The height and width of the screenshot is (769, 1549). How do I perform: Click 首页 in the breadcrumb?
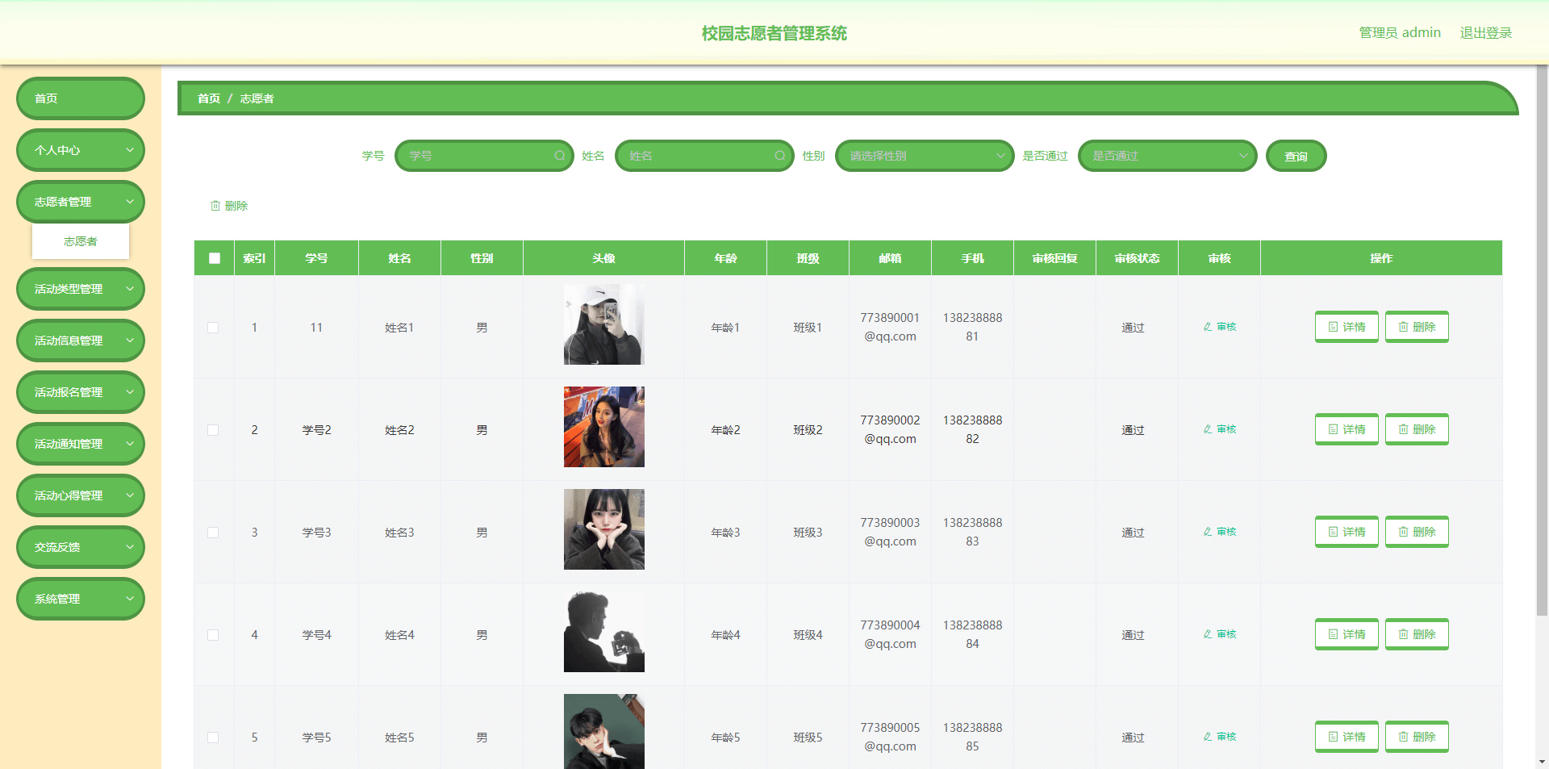point(209,98)
